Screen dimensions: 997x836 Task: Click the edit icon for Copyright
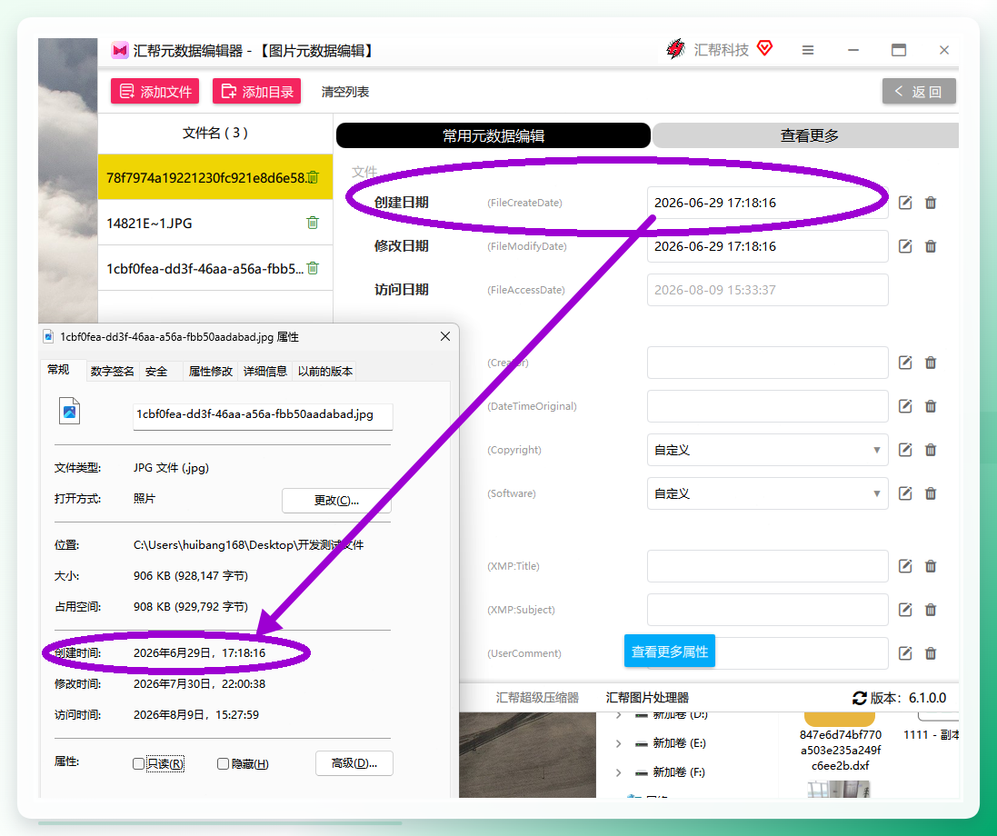905,450
